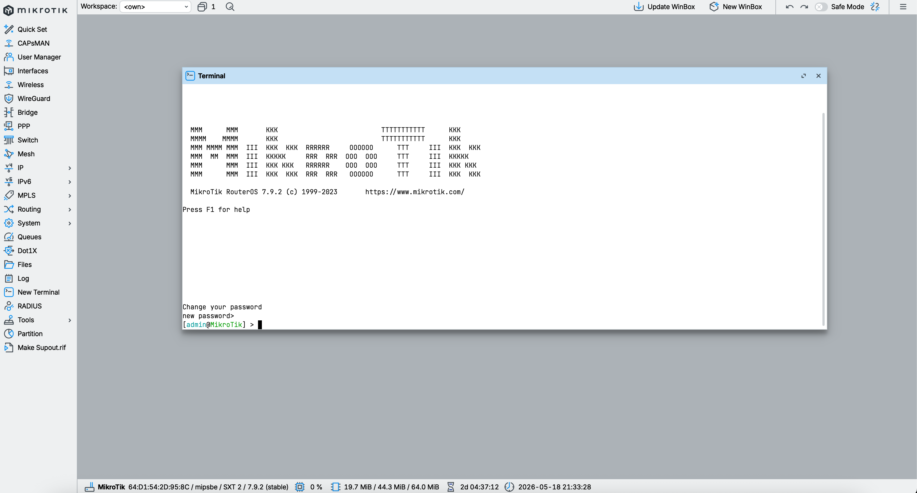This screenshot has height=493, width=917.
Task: Open the RADIUS settings
Action: [30, 306]
